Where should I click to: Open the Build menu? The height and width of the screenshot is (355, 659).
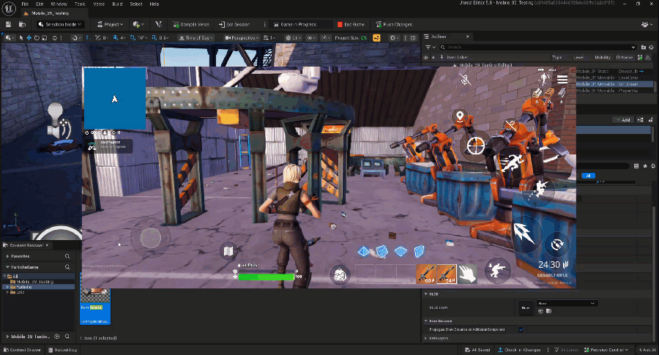point(116,4)
